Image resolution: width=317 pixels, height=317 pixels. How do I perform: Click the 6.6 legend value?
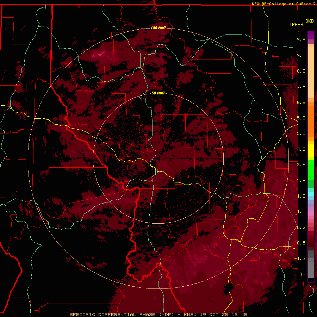[x=301, y=102]
